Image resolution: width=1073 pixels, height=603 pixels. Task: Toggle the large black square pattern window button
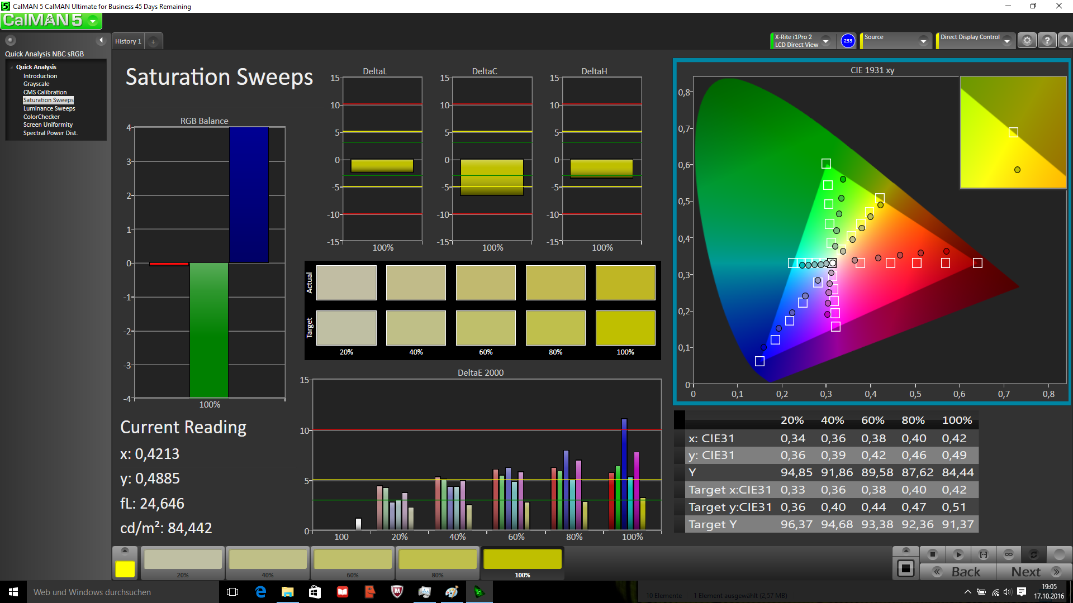pos(905,569)
